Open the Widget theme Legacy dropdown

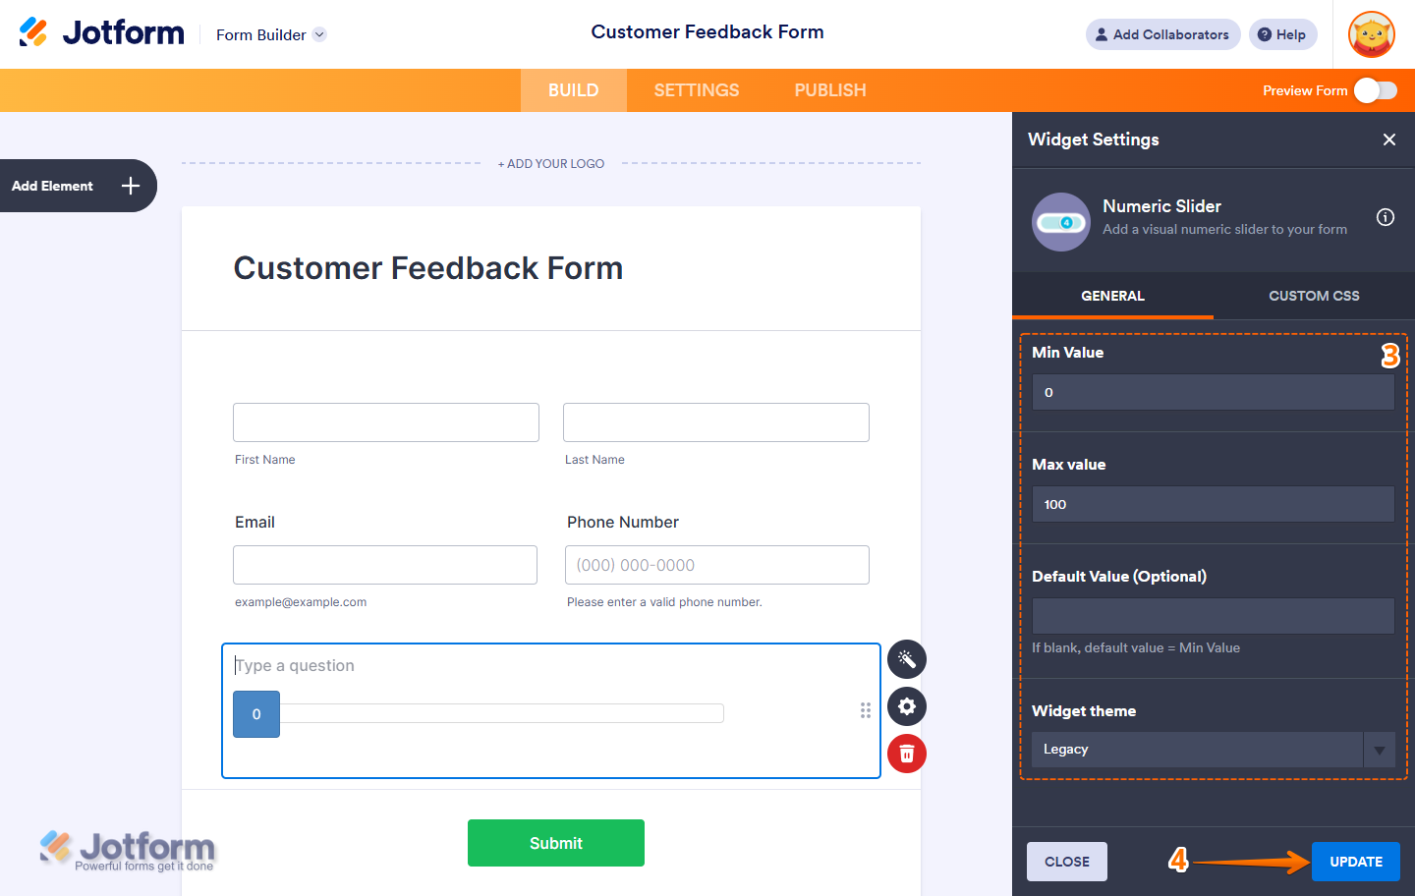point(1213,750)
